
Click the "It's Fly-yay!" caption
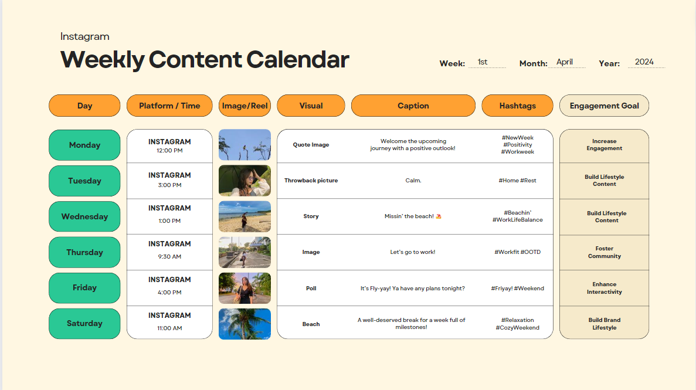(413, 289)
